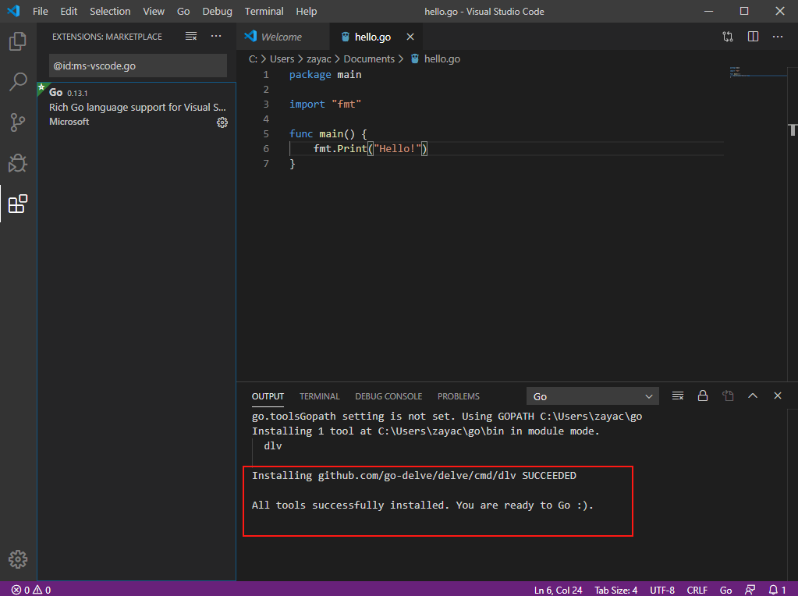Image resolution: width=798 pixels, height=596 pixels.
Task: Open the Explorer view in activity bar
Action: (18, 41)
